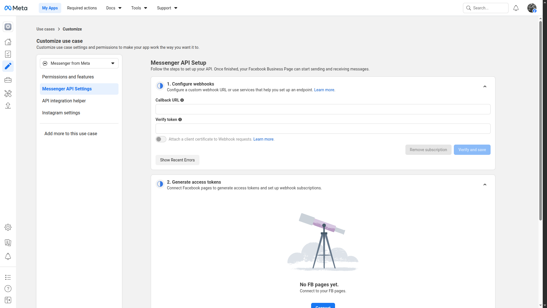Click the notifications bell in top bar
Image resolution: width=547 pixels, height=308 pixels.
click(516, 8)
